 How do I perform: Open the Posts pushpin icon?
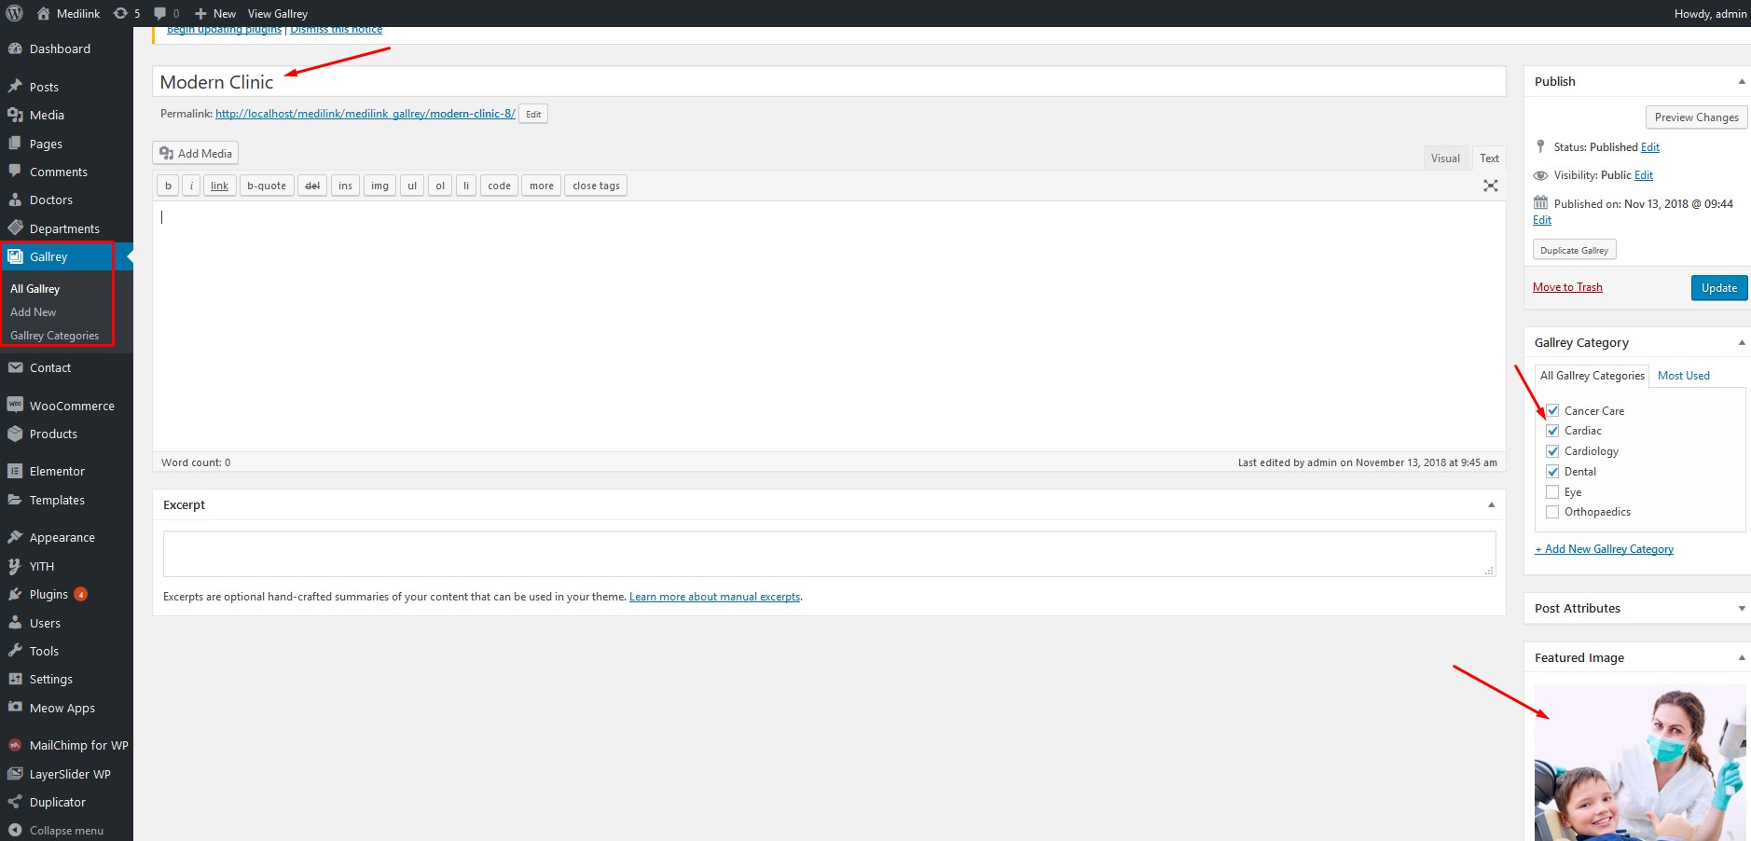[x=15, y=87]
